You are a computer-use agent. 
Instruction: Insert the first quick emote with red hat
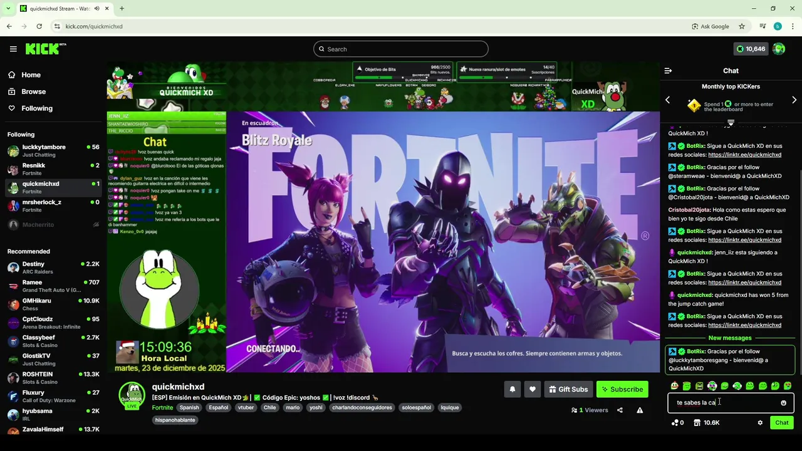coord(674,386)
